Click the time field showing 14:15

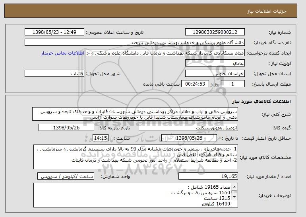tap(101, 138)
